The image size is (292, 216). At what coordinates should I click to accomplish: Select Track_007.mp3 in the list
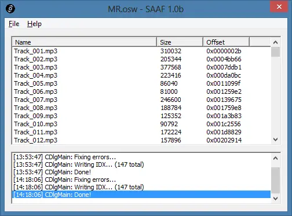coord(36,100)
